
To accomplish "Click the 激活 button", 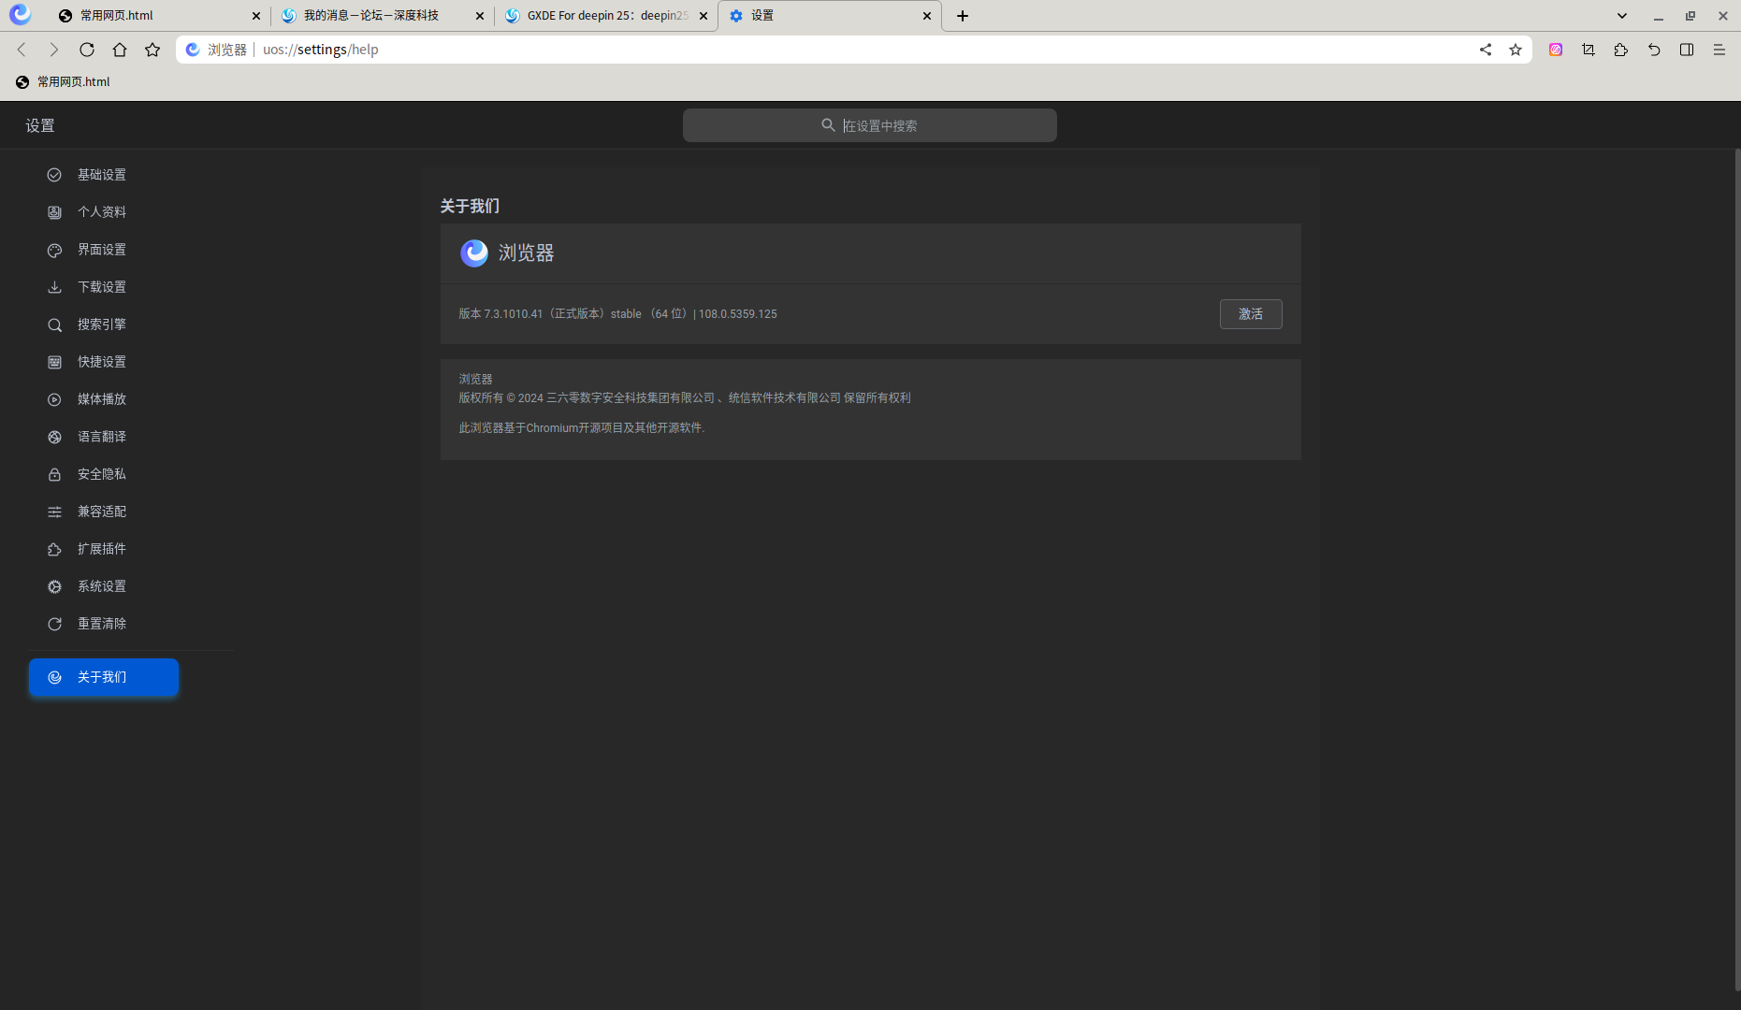I will click(x=1251, y=314).
